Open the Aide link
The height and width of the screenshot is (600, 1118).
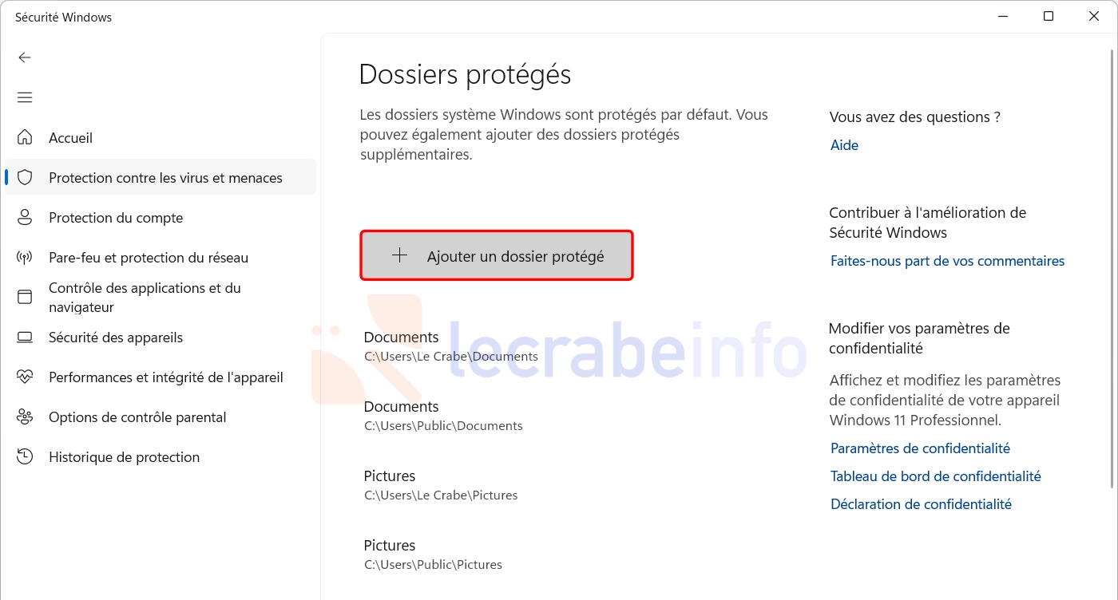[844, 145]
